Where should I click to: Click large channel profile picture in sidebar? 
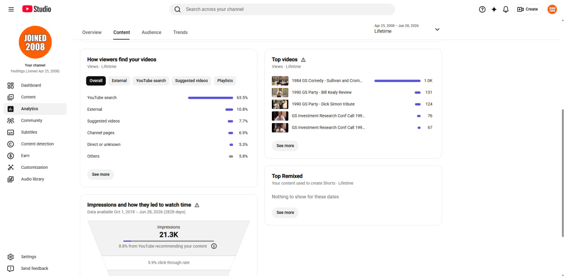(x=35, y=42)
